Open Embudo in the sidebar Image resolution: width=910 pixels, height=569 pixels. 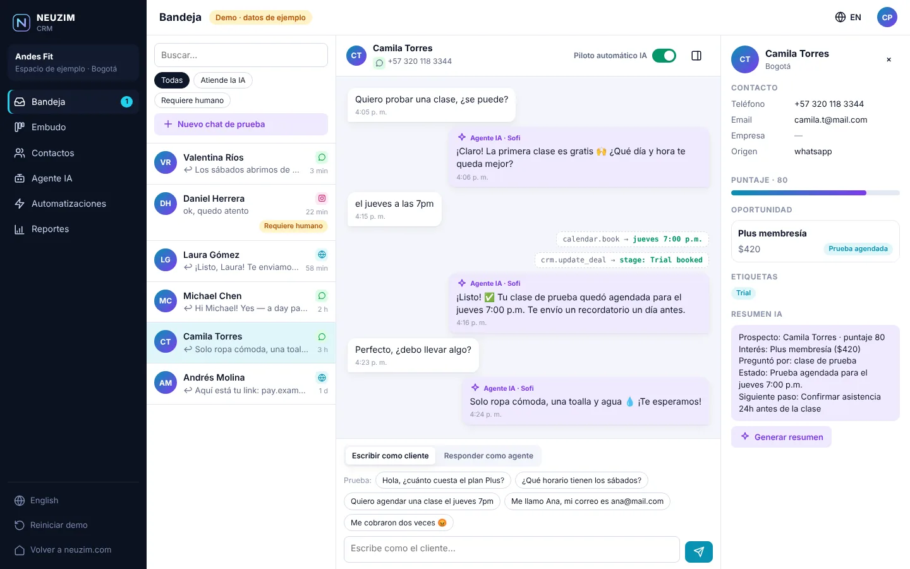(73, 127)
